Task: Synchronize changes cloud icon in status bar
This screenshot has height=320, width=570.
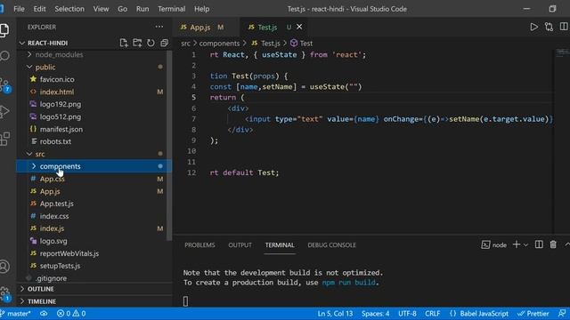Action: (44, 314)
